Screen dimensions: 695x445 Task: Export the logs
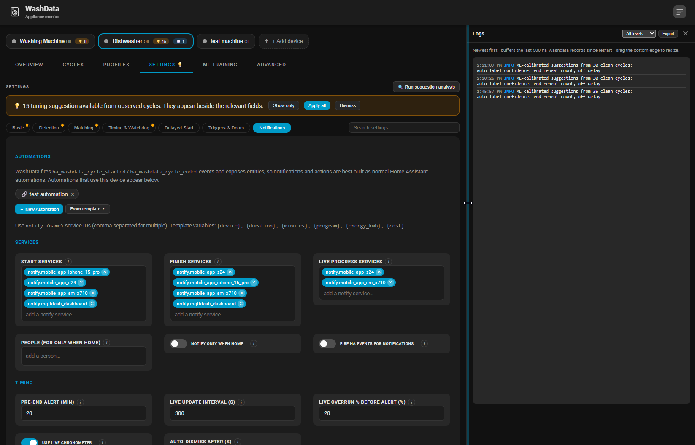(668, 33)
